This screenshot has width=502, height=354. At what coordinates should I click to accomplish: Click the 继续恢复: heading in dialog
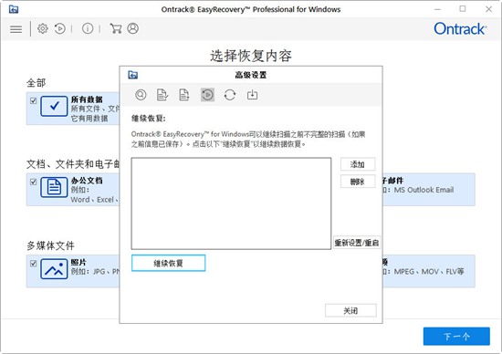coord(148,119)
